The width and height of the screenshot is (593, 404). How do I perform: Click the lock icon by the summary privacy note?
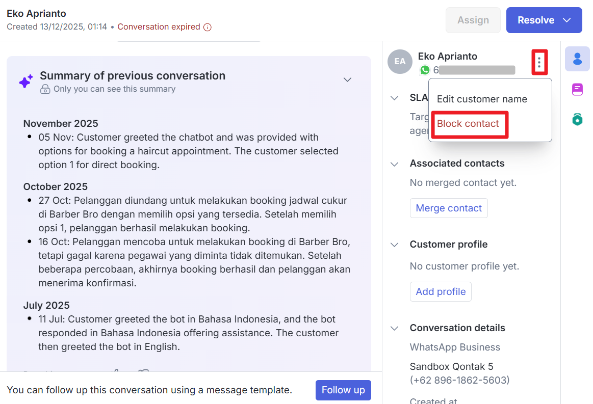pyautogui.click(x=45, y=89)
